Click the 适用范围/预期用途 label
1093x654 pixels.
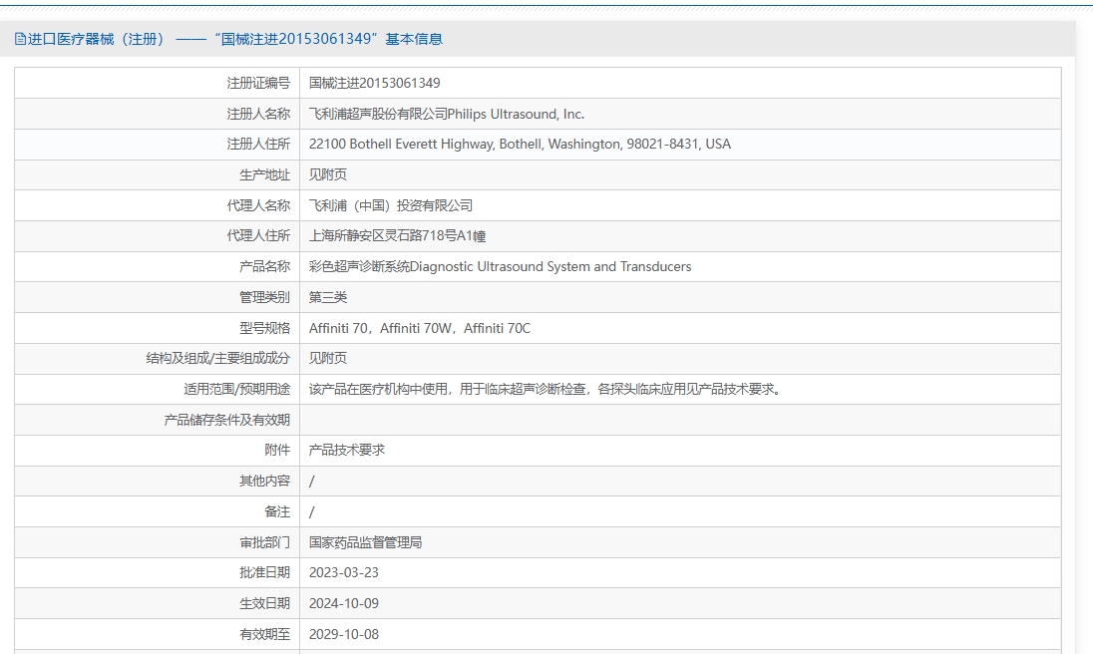[x=236, y=389]
